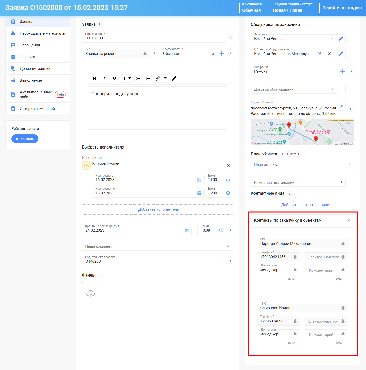Click the Оценить rating button
Viewport: 366px width, 370px height.
pos(25,139)
